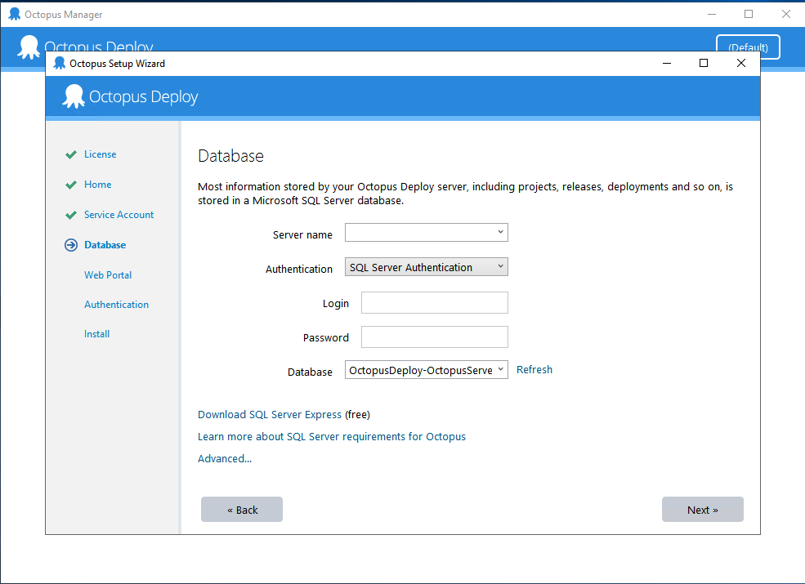Viewport: 805px width, 584px height.
Task: Go to the Home step
Action: (x=97, y=185)
